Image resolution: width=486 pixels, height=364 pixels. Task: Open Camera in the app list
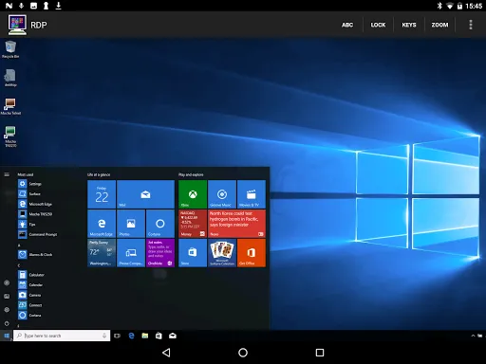[29, 295]
